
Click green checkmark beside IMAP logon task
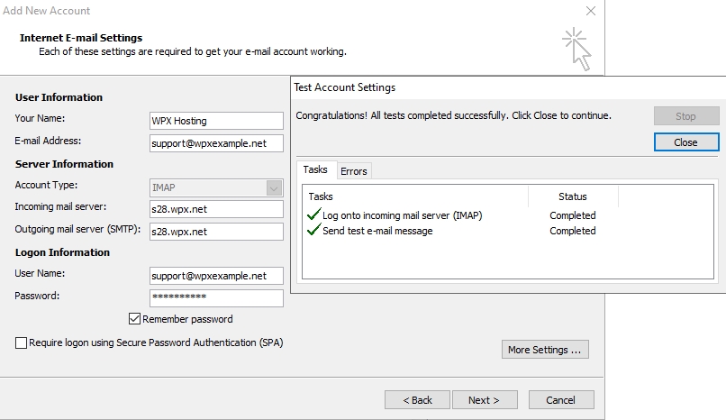point(313,215)
